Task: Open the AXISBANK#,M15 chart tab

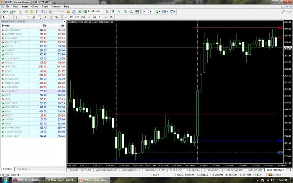Action: (131, 170)
